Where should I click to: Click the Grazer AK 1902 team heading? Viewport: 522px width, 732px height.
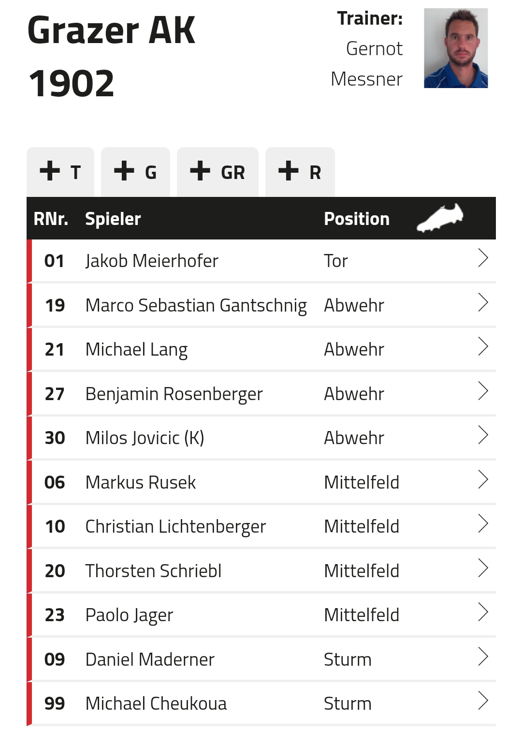[x=112, y=57]
